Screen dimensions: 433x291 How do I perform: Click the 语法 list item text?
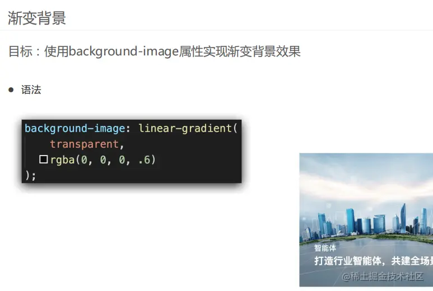pos(31,90)
